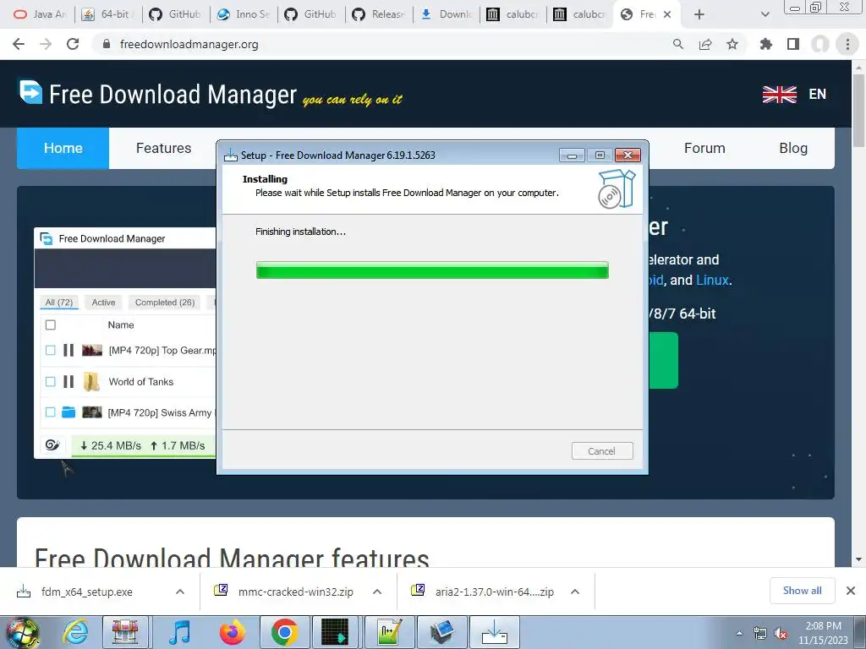866x649 pixels.
Task: Click the green installation progress bar
Action: pos(432,270)
